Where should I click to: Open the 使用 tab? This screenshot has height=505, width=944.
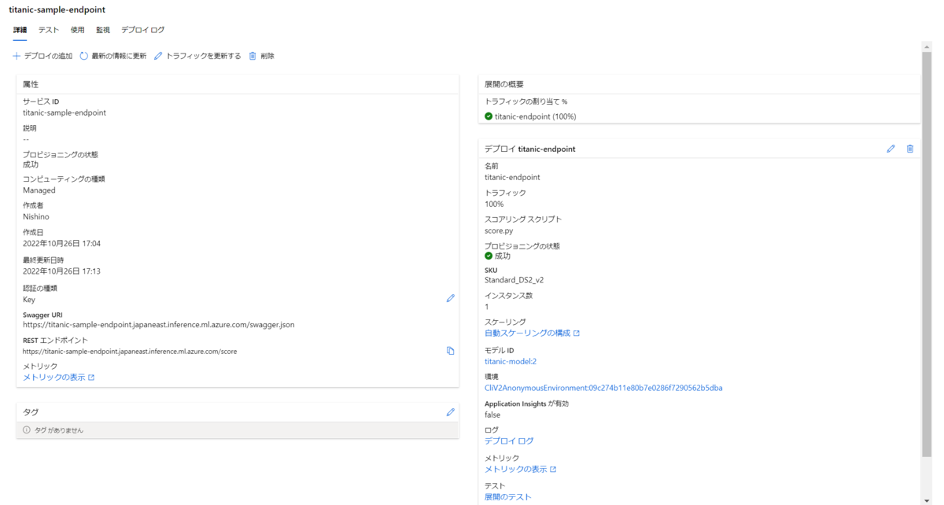(77, 30)
